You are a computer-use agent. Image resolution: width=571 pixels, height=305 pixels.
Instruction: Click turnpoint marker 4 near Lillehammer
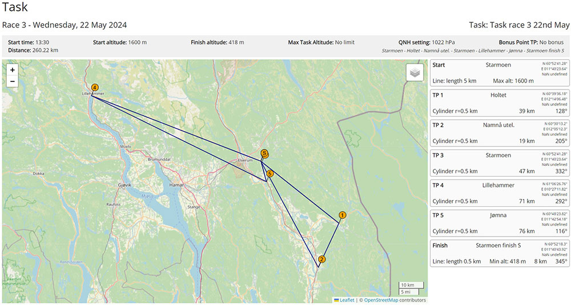pyautogui.click(x=94, y=87)
